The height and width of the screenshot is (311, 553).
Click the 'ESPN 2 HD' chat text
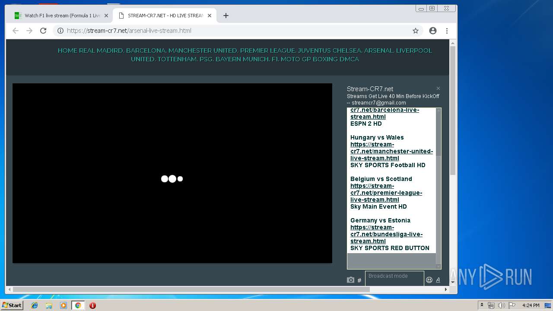366,124
